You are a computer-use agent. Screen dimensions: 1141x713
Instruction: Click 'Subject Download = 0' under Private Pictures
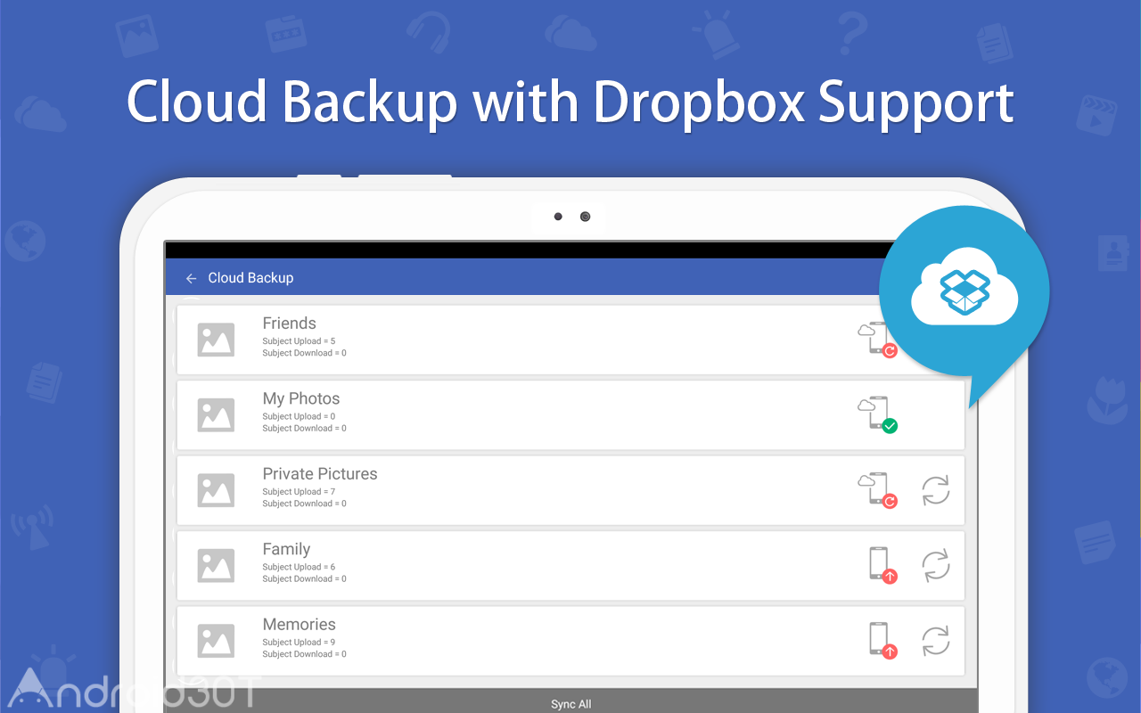(304, 504)
